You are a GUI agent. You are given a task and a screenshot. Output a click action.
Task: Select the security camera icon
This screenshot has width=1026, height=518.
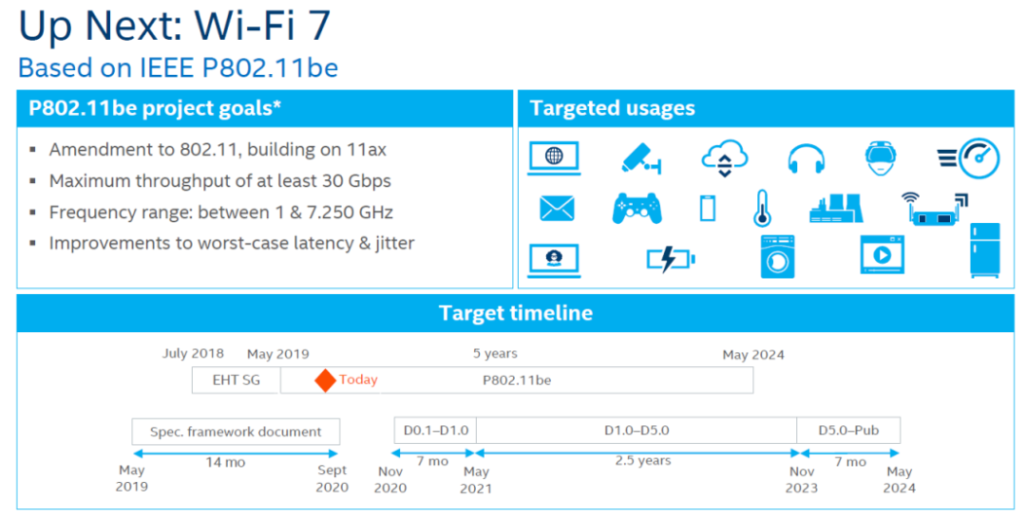639,157
